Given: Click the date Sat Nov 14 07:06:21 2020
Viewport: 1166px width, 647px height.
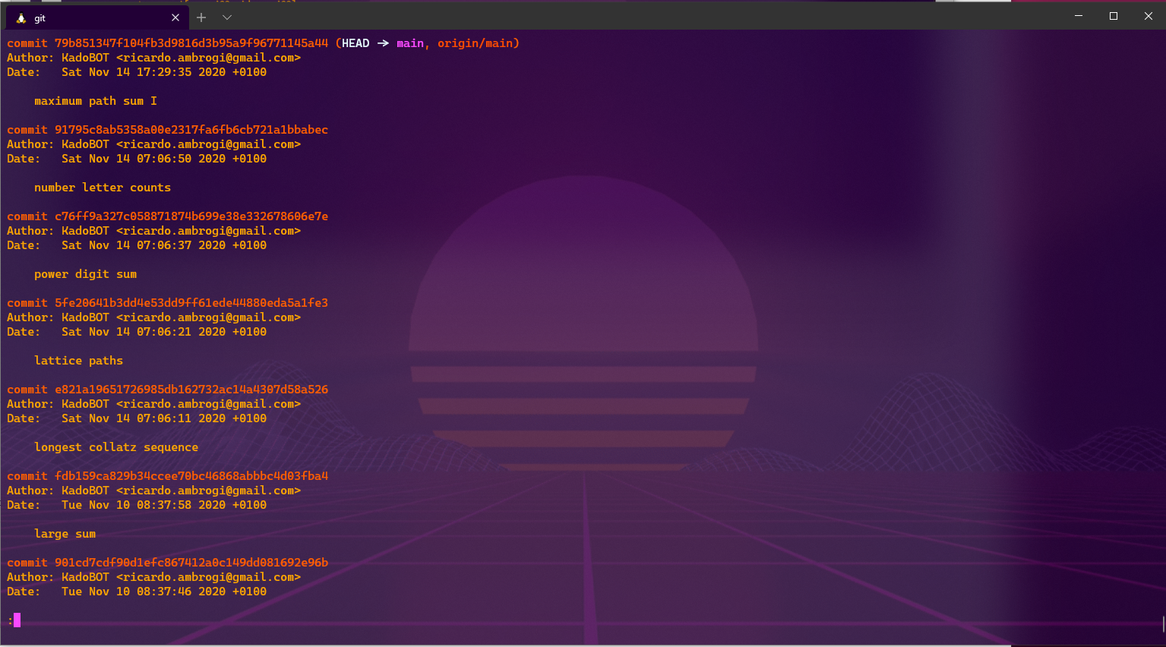Looking at the screenshot, I should coord(144,332).
